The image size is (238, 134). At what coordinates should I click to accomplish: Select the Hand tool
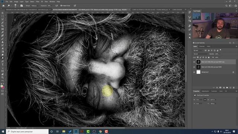tap(3, 74)
